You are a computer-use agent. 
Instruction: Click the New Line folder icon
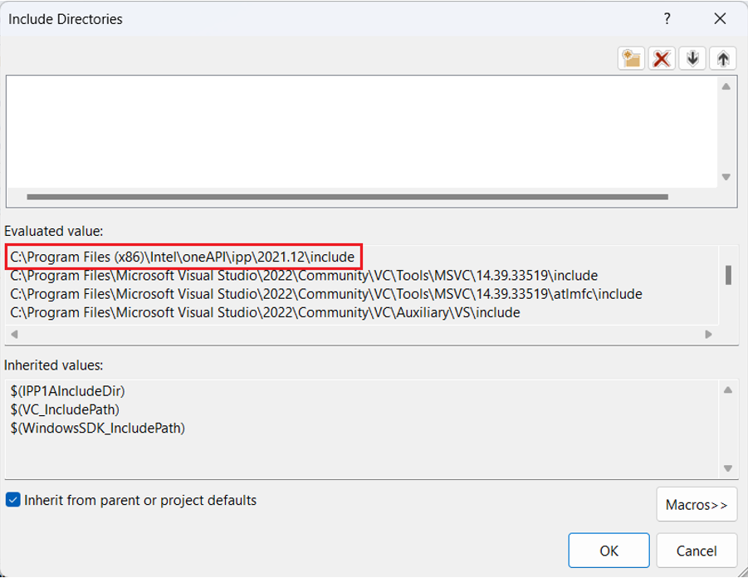coord(632,58)
